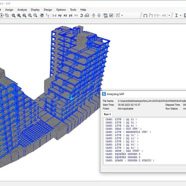
Task: Click the I-section frame icon
Action: coord(176,15)
